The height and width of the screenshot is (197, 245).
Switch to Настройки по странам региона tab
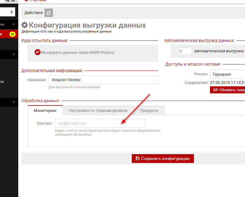point(98,110)
